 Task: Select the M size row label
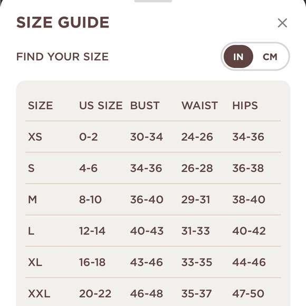coord(32,199)
